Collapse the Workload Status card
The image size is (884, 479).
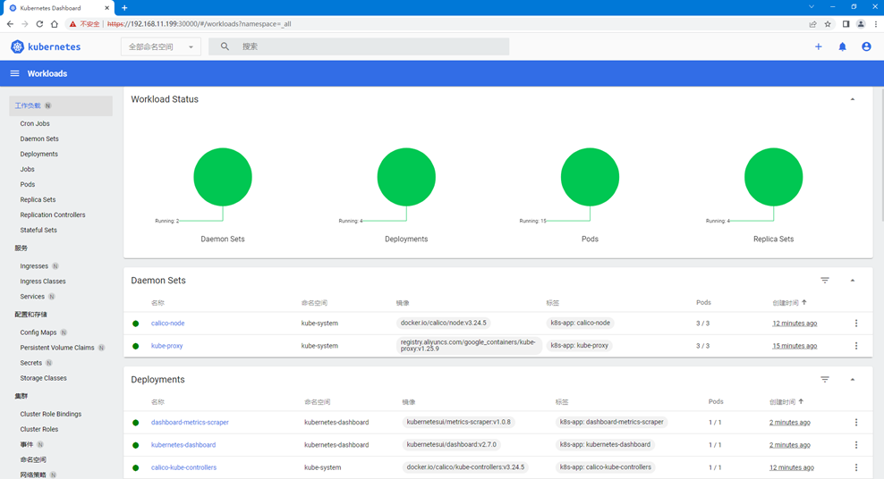click(x=853, y=99)
